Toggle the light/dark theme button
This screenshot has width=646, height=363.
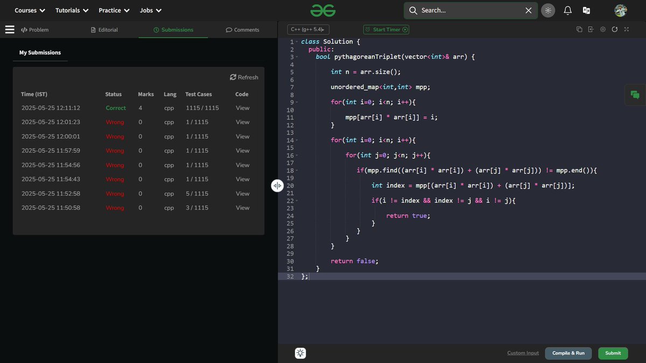click(548, 10)
